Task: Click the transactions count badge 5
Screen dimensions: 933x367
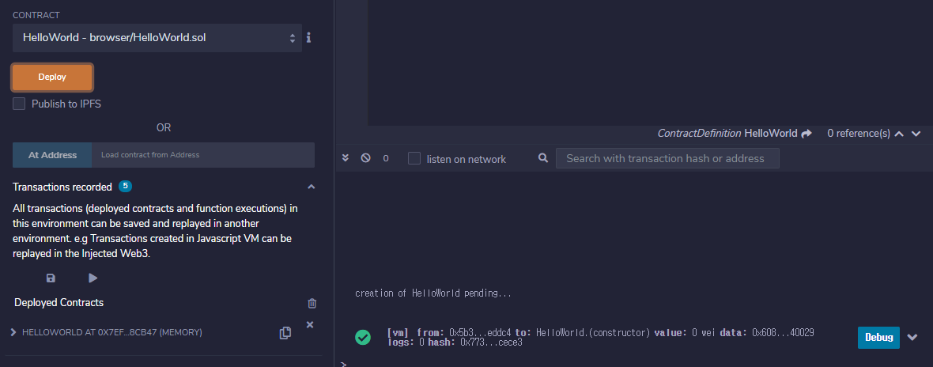Action: tap(125, 186)
